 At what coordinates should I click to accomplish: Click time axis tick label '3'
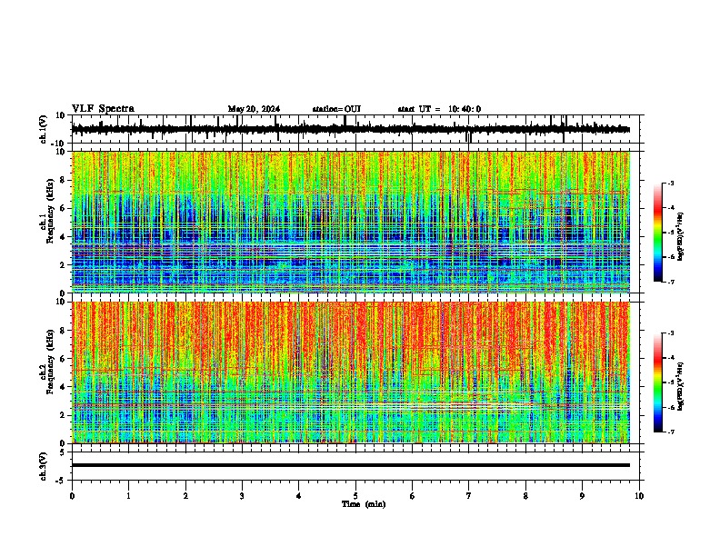(242, 496)
